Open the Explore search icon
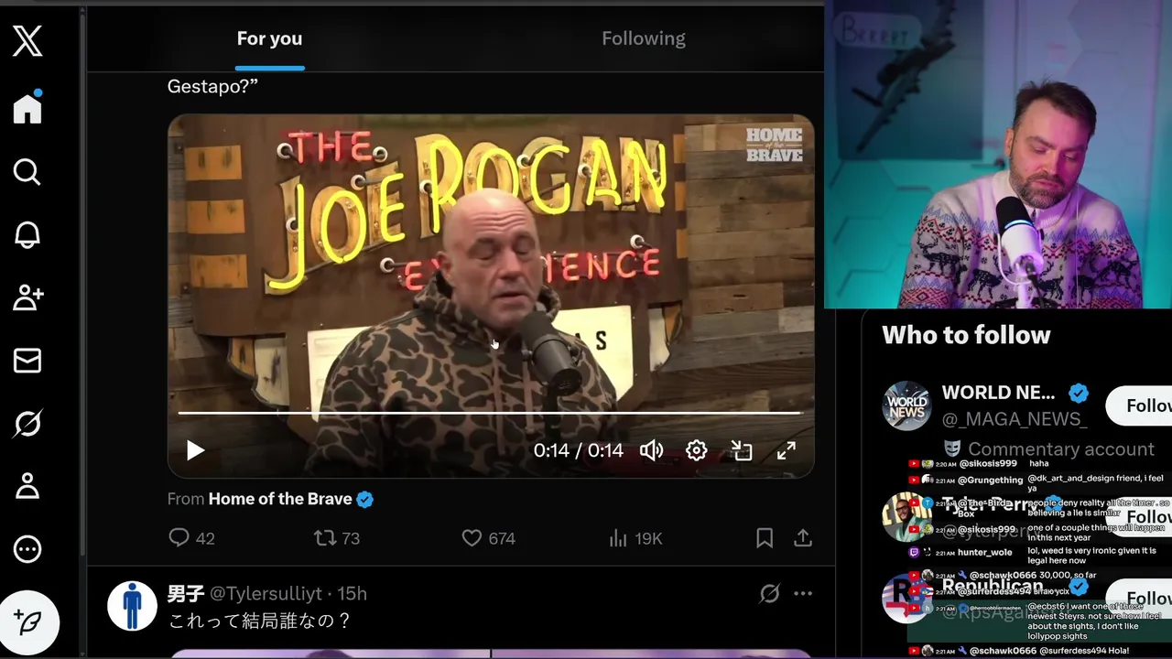 click(27, 171)
